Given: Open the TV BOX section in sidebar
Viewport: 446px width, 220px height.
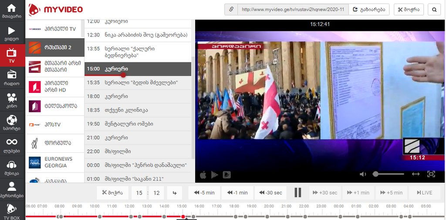Looking at the screenshot, I should [x=12, y=211].
